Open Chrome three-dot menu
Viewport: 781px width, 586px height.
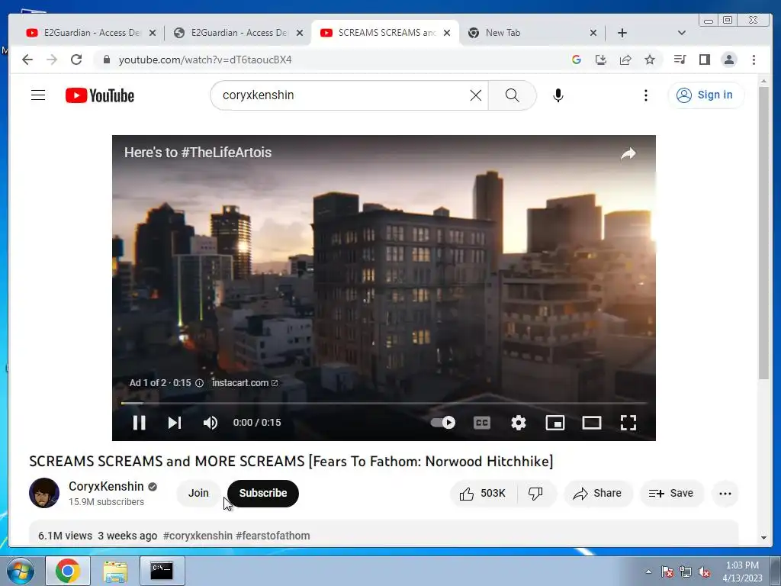[x=754, y=60]
